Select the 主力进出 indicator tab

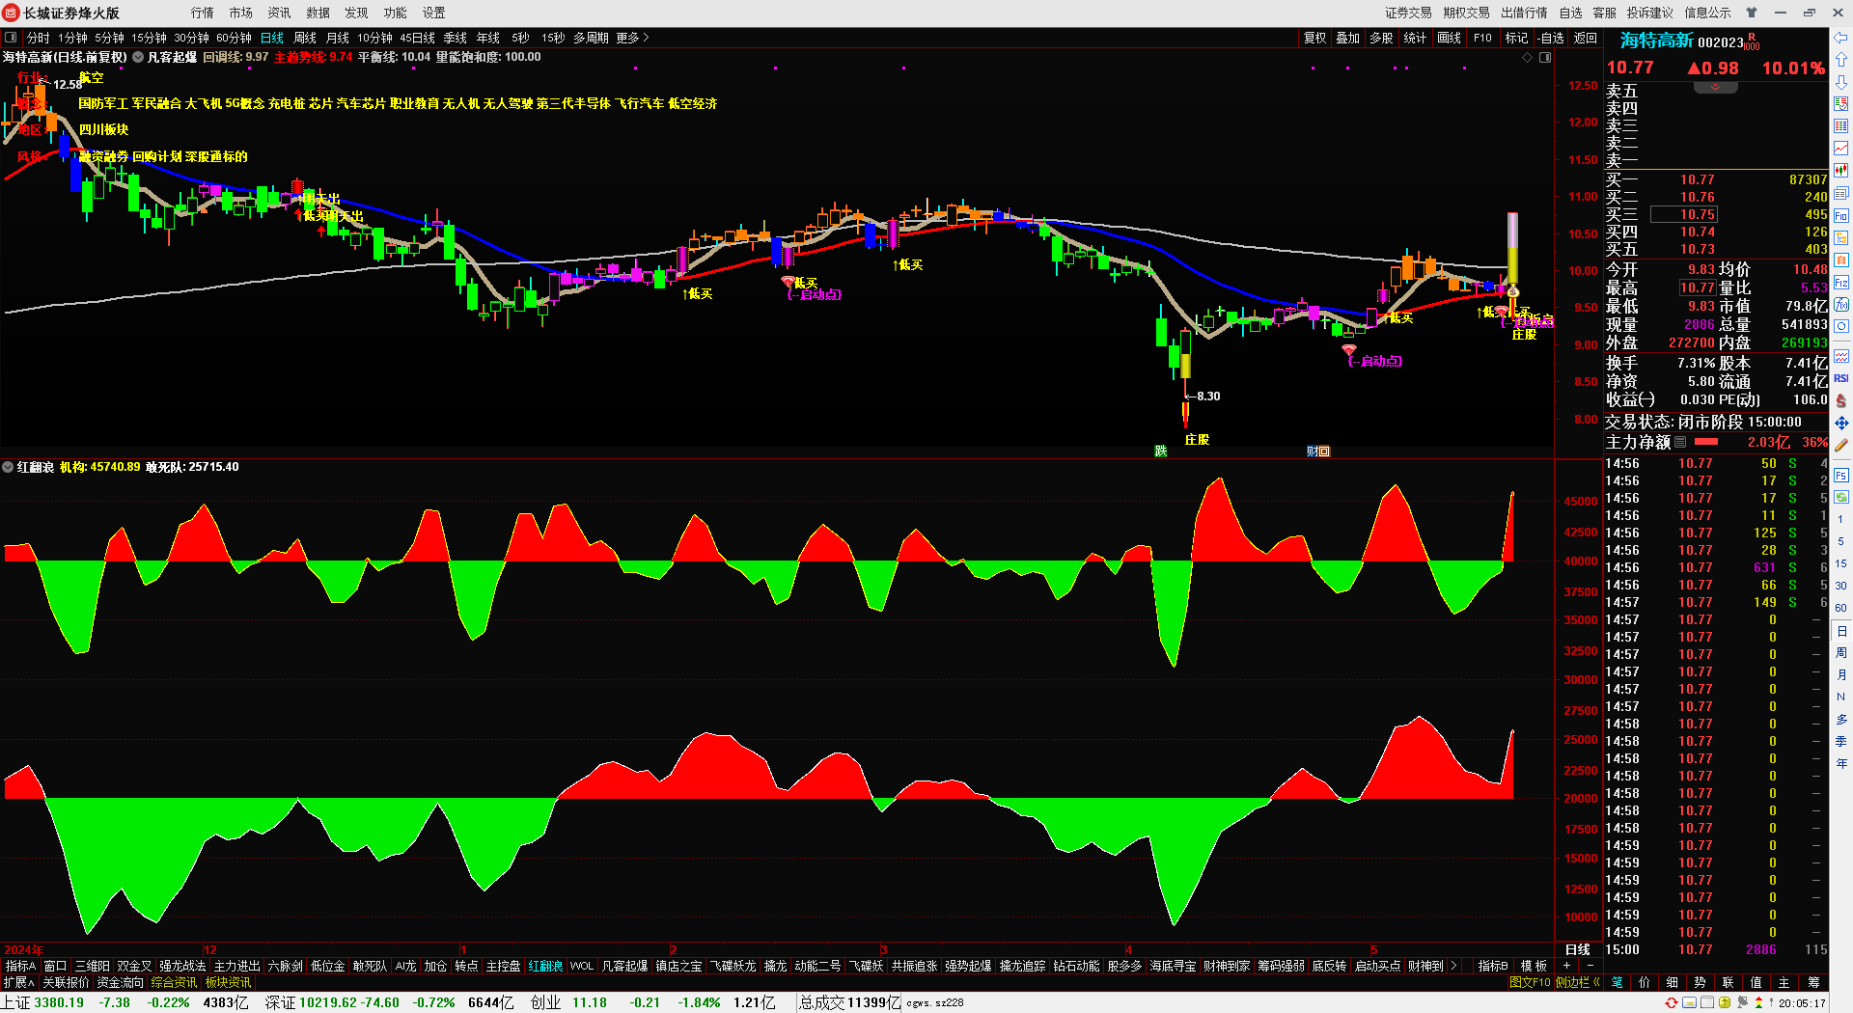point(236,966)
